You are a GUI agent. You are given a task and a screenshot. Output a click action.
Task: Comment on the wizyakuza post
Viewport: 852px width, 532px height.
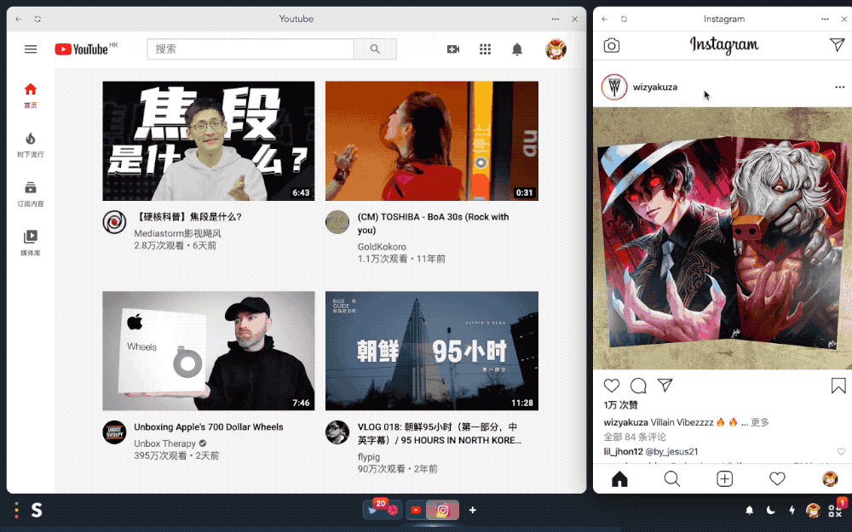tap(638, 386)
